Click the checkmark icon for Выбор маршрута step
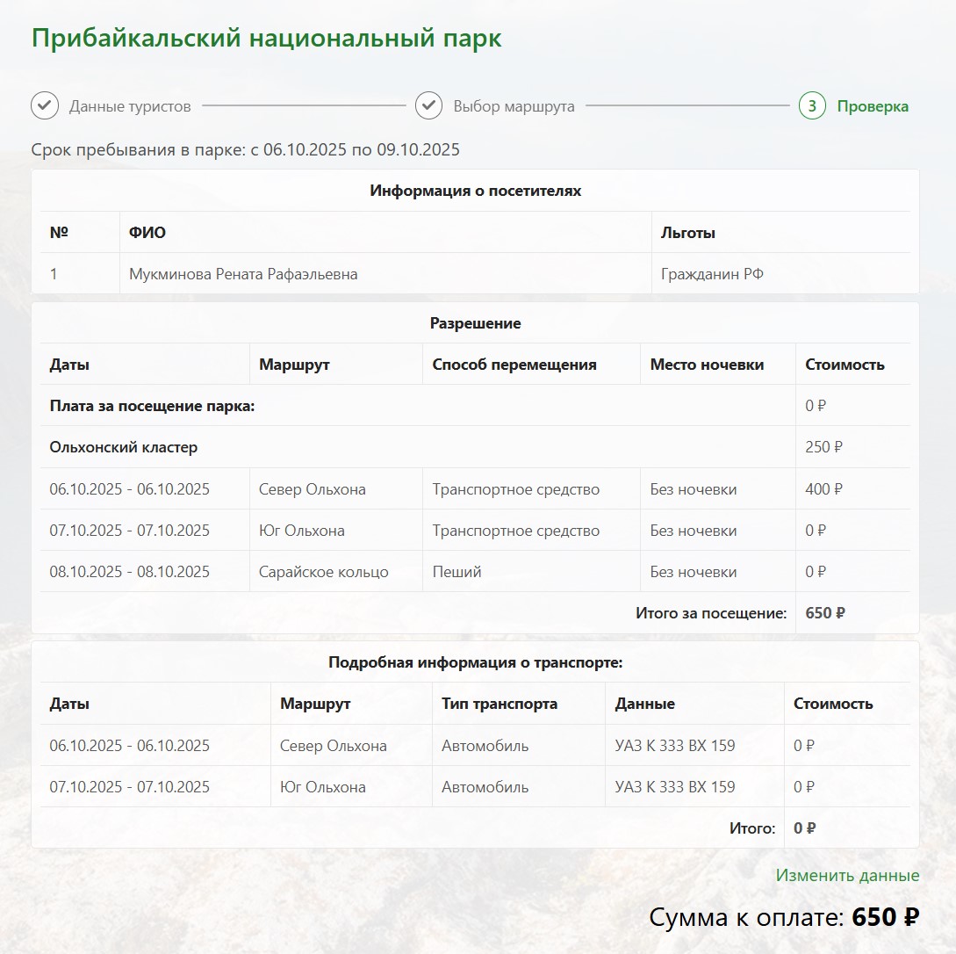 point(428,106)
